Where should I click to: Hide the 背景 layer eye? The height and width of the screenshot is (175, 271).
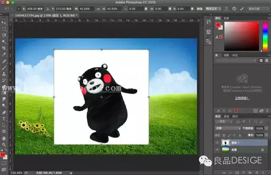point(217,150)
